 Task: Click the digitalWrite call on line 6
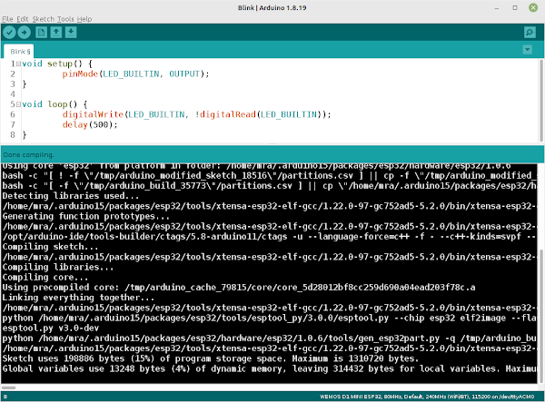pos(196,114)
